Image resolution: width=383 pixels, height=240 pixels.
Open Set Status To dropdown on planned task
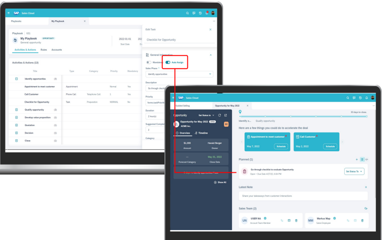[354, 171]
